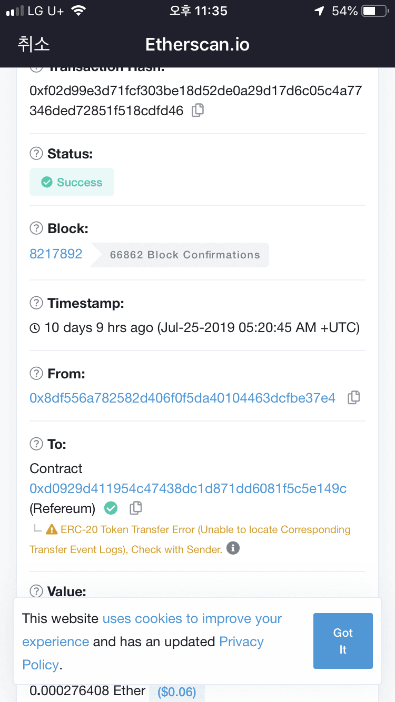Tap the help icon beside To

[x=36, y=444]
